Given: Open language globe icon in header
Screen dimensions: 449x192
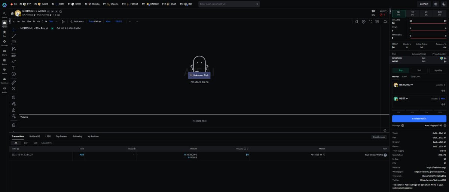Looking at the screenshot, I should tap(436, 4).
